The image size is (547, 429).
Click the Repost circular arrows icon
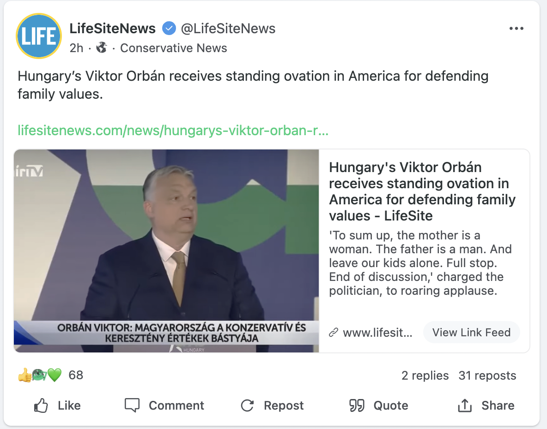[x=248, y=405]
